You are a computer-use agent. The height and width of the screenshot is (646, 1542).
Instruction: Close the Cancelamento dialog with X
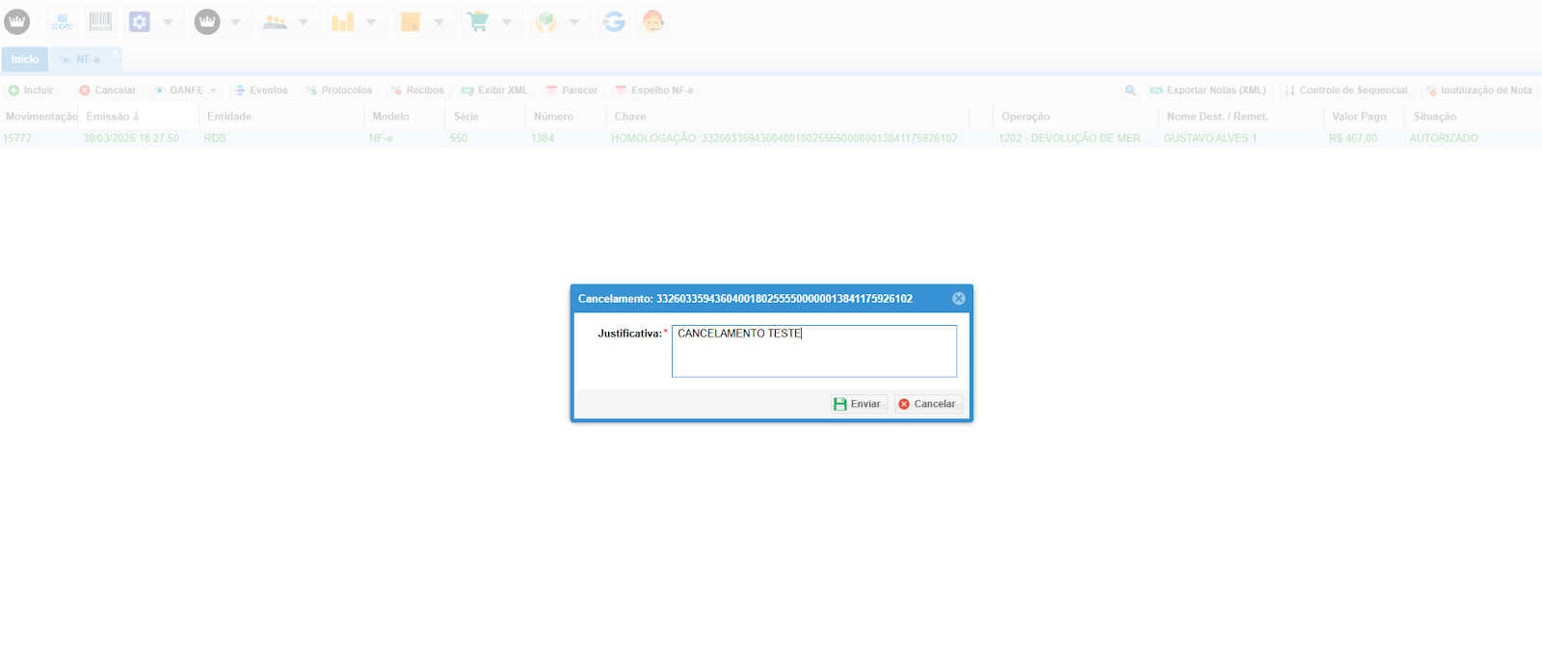(x=958, y=299)
